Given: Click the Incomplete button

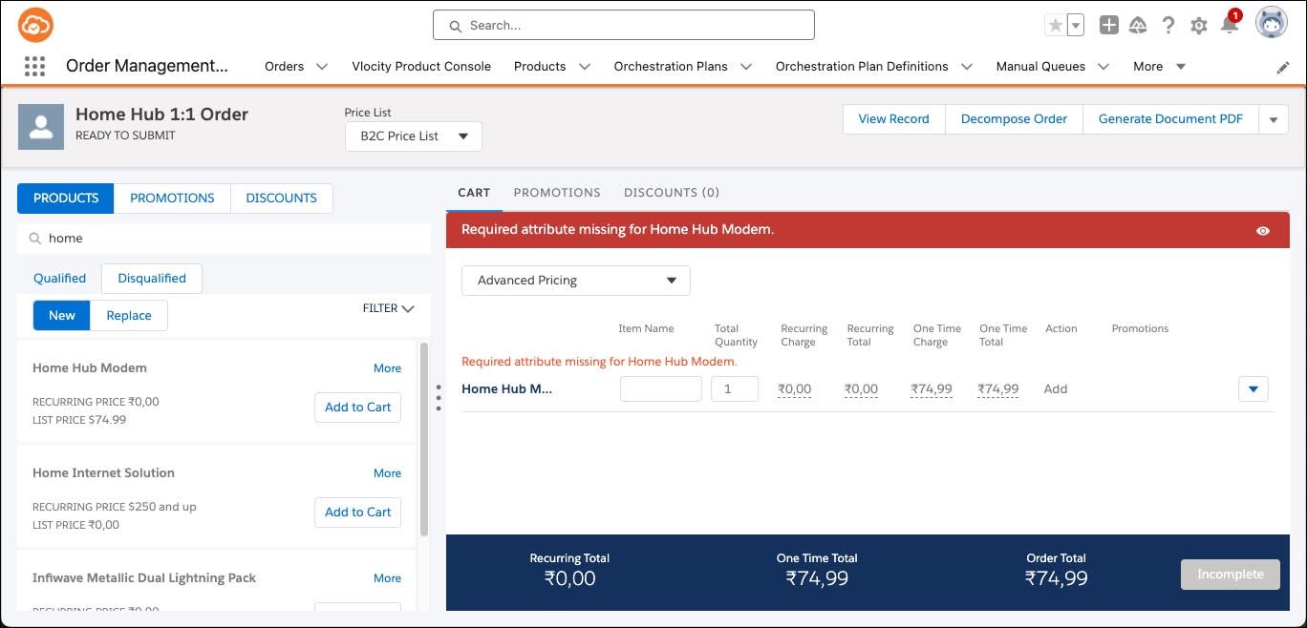Looking at the screenshot, I should [1231, 575].
